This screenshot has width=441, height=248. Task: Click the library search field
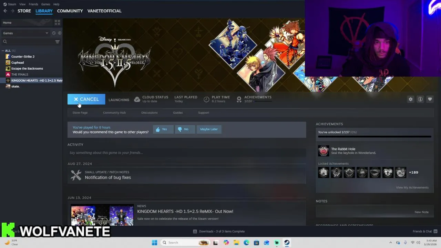(x=29, y=42)
